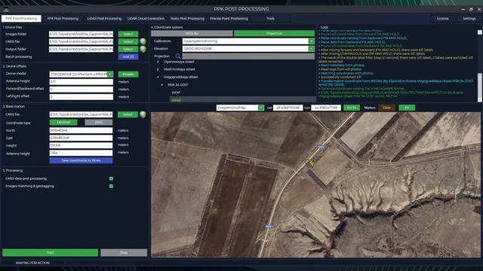Click the Add batch processing button

pos(128,56)
